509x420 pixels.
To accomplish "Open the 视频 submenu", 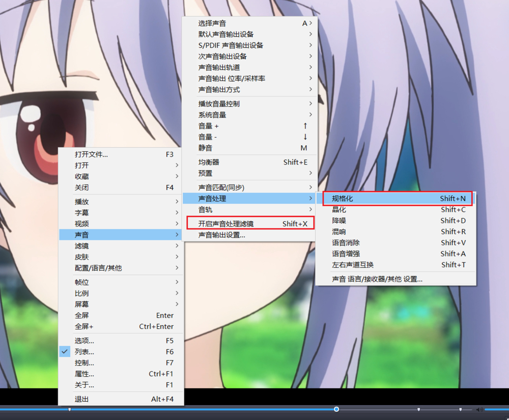I will pos(121,224).
